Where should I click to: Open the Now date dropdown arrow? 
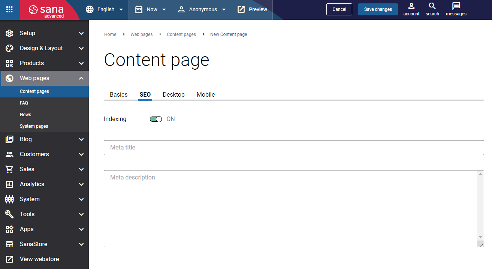[x=164, y=10]
